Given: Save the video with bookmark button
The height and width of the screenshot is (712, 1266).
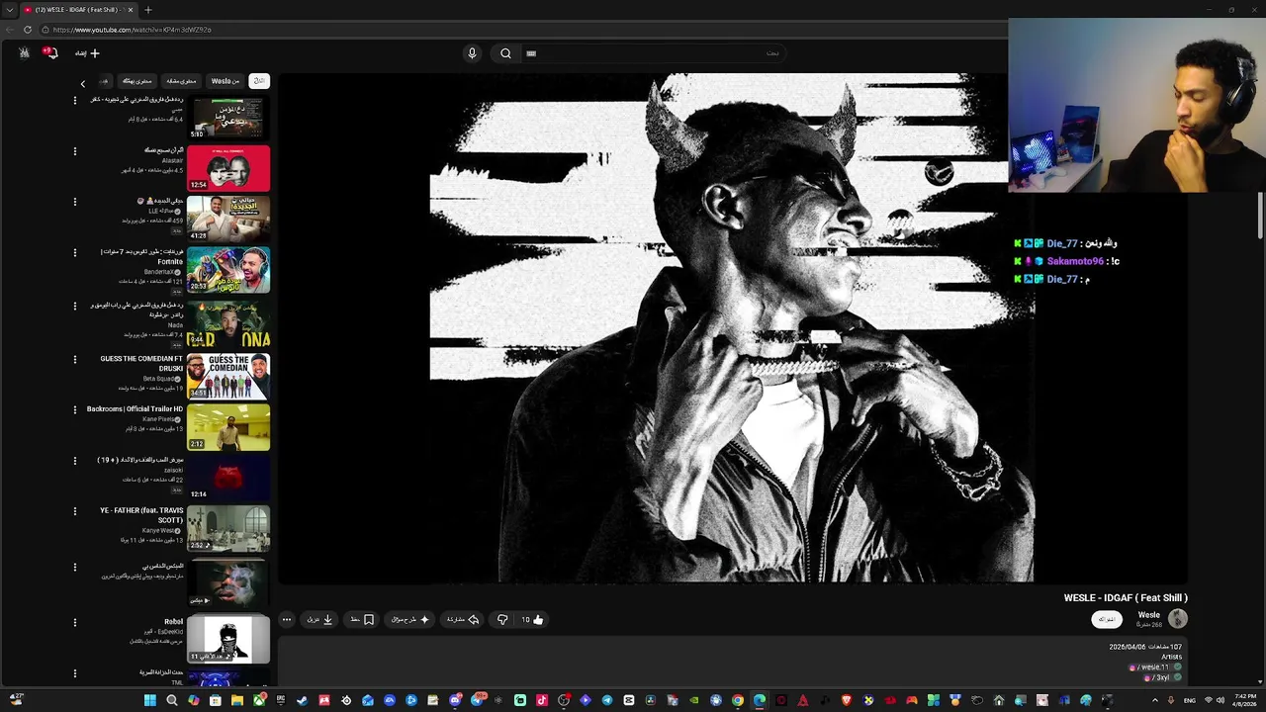Looking at the screenshot, I should pyautogui.click(x=362, y=620).
